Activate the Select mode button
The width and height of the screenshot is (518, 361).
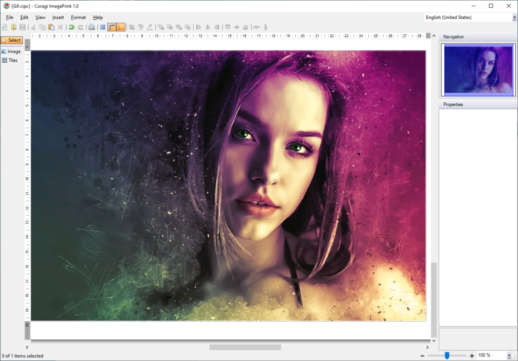pos(12,40)
